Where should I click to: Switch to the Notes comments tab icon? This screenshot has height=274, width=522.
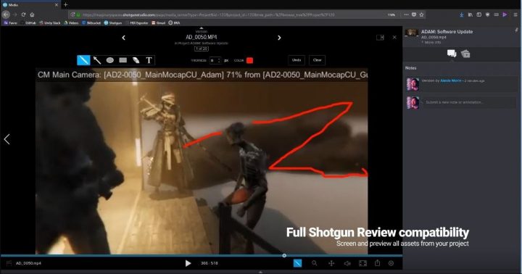click(x=452, y=53)
